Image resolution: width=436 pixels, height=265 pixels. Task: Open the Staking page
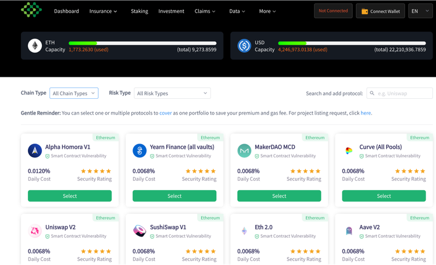click(140, 11)
